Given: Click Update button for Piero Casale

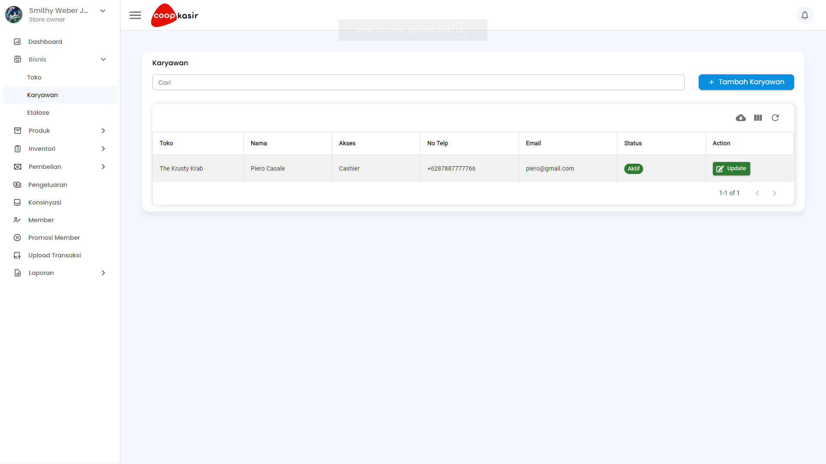Looking at the screenshot, I should [x=731, y=168].
